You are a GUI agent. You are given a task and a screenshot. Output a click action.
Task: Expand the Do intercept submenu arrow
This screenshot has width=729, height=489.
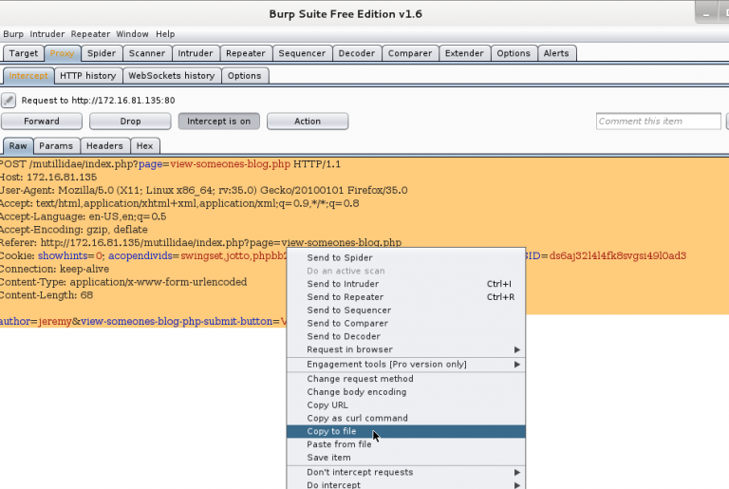pyautogui.click(x=516, y=485)
